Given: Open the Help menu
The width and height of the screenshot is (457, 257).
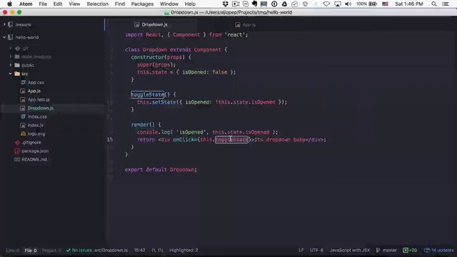Looking at the screenshot, I should 190,4.
